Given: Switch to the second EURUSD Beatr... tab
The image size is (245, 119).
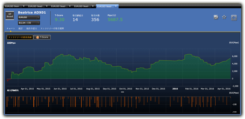Looking at the screenshot, I should 36,6.
